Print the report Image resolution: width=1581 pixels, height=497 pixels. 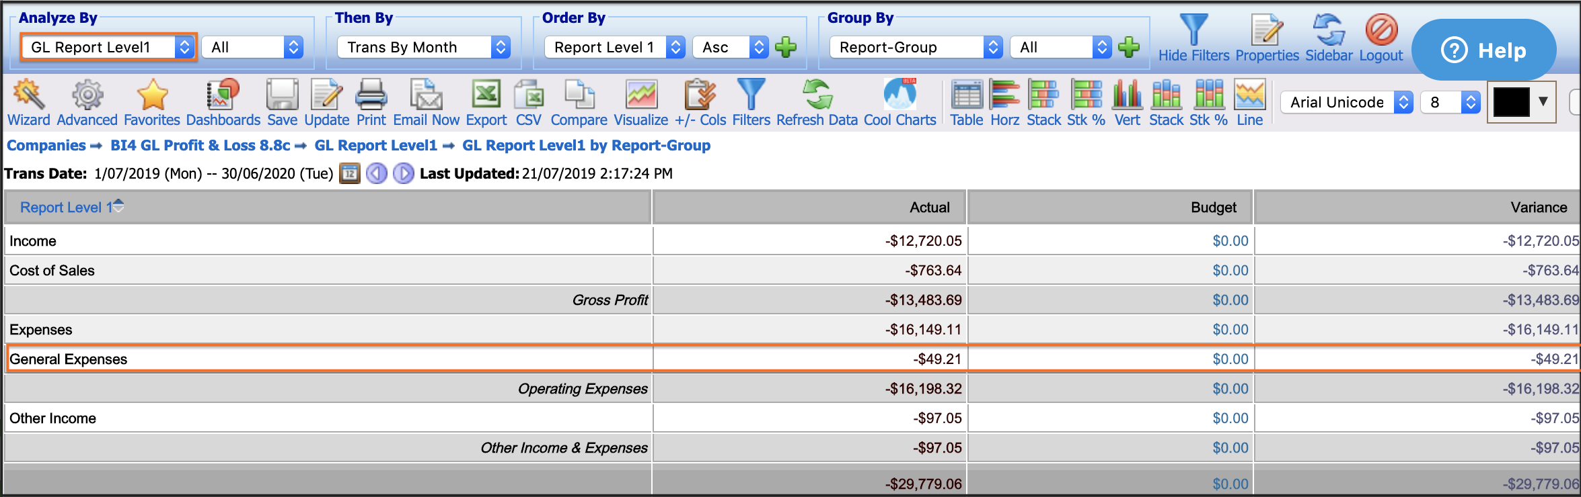tap(371, 102)
